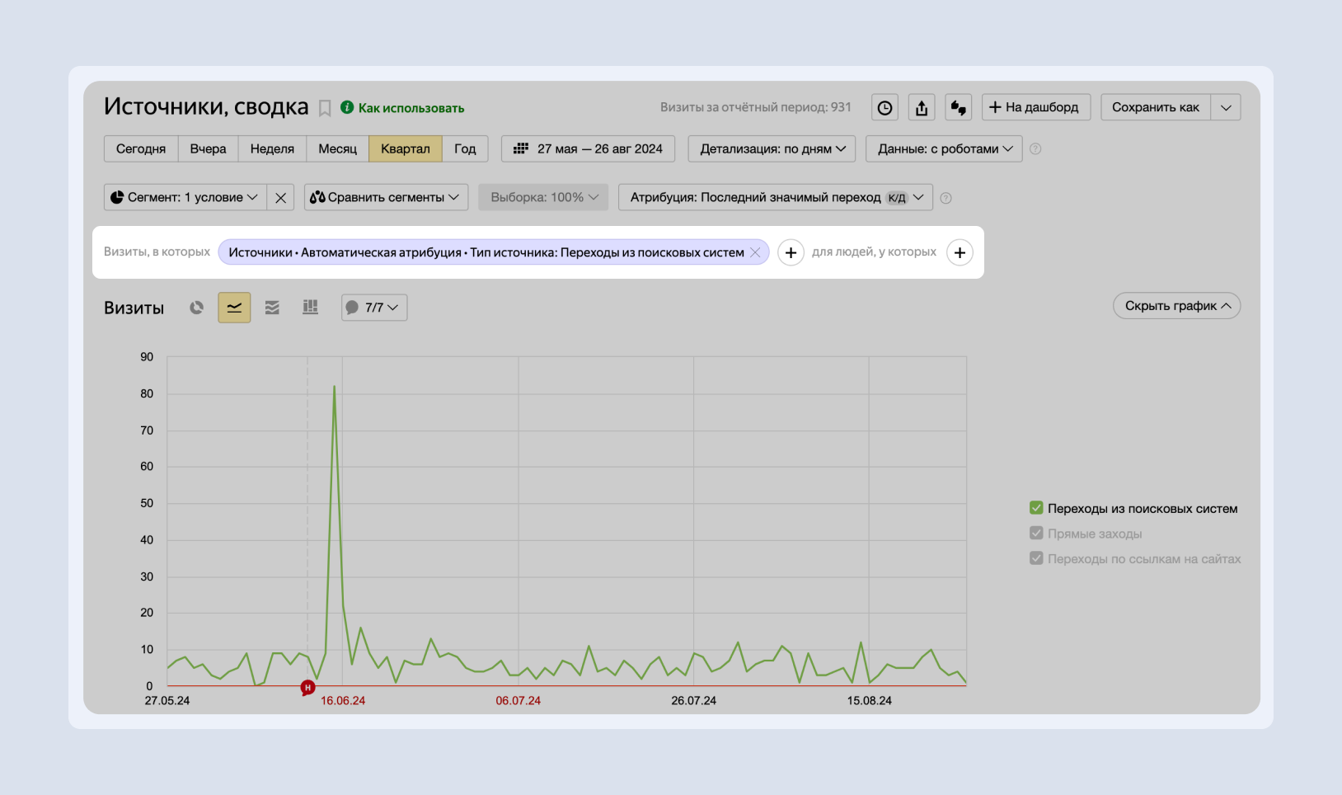This screenshot has height=795, width=1342.
Task: Open Выборка: 100% dropdown
Action: 543,197
